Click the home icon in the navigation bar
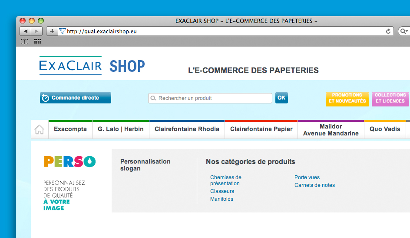 [40, 129]
